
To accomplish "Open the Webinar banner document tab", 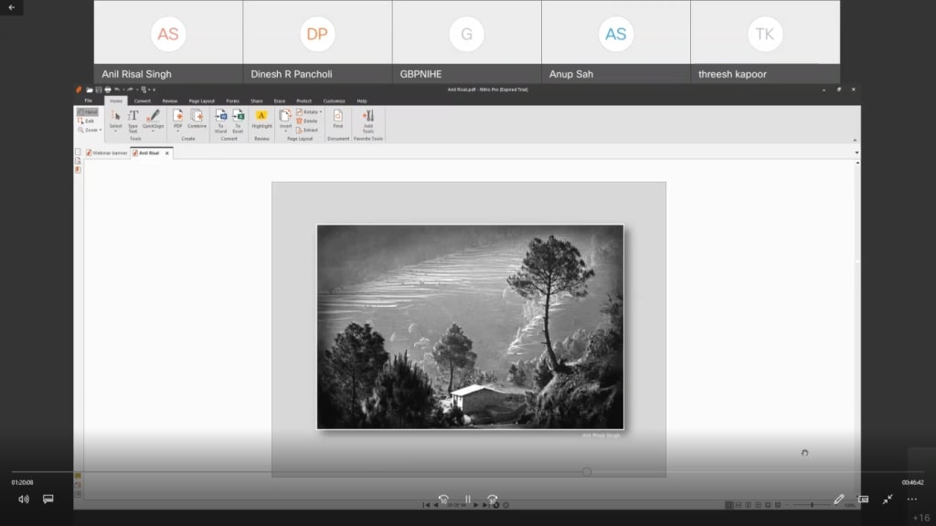I will point(107,153).
